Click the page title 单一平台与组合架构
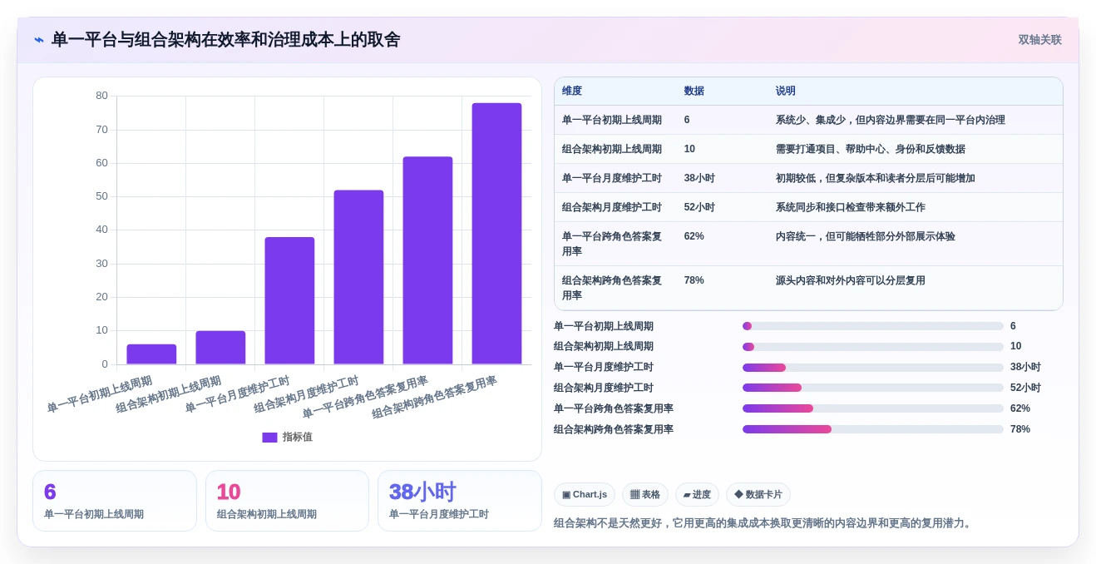Screen dimensions: 1096x564 coord(225,40)
